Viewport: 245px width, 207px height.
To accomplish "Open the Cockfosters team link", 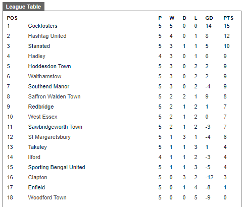I will point(42,26).
